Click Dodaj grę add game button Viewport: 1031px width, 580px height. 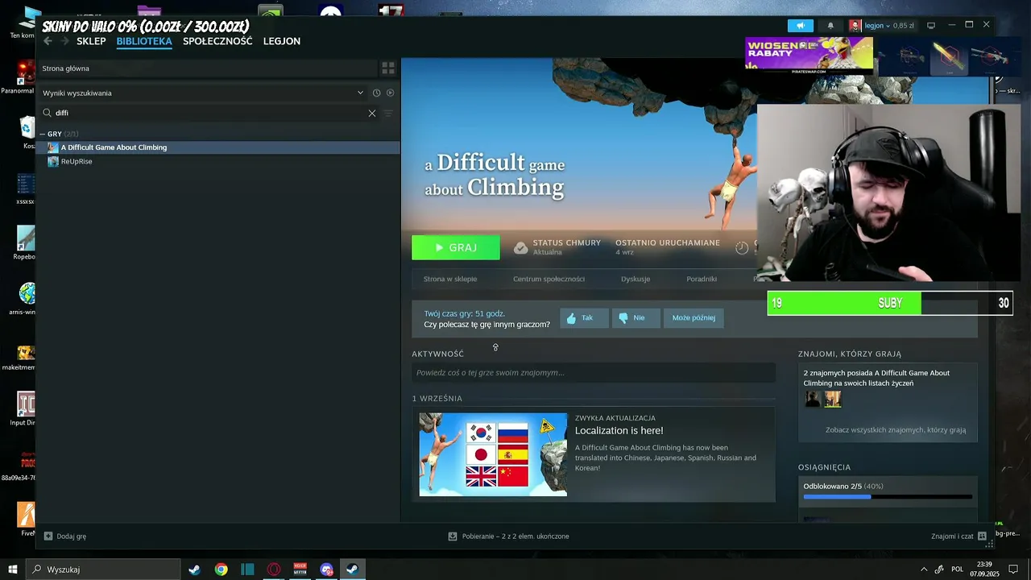[x=65, y=536]
